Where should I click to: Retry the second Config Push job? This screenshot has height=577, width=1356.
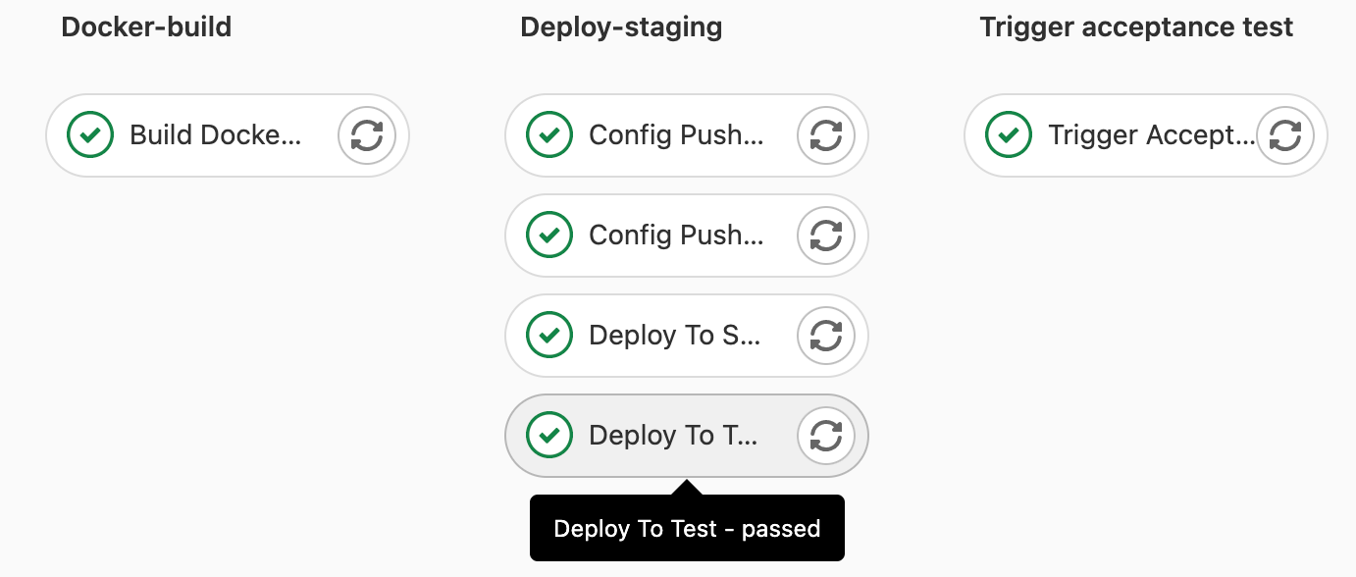tap(826, 236)
